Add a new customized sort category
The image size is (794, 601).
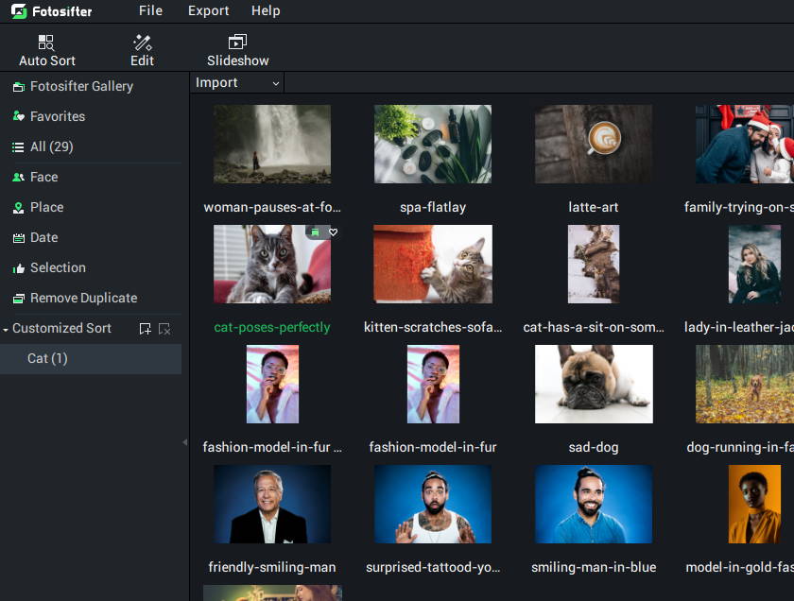[146, 329]
